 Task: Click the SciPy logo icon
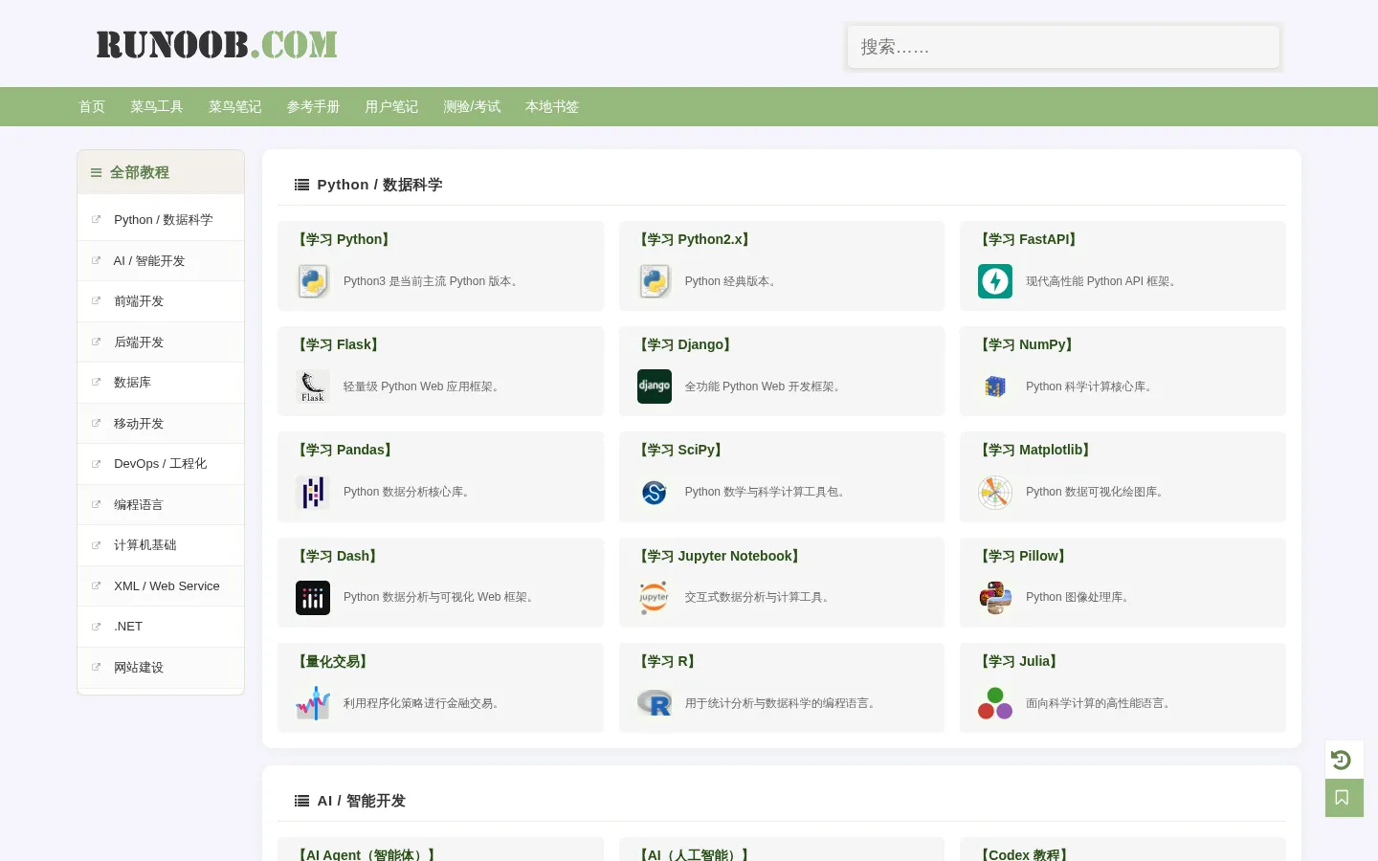655,492
